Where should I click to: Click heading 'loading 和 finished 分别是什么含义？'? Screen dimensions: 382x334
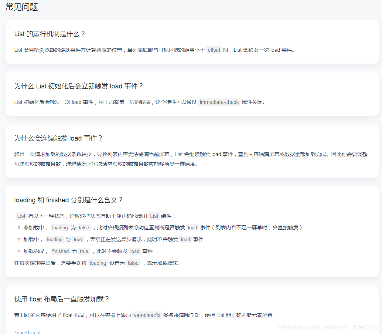(x=68, y=200)
